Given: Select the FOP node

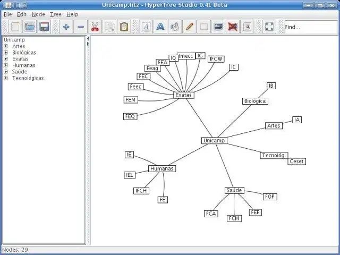Looking at the screenshot, I should pos(270,197).
